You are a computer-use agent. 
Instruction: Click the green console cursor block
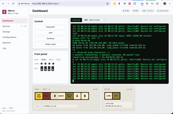pyautogui.click(x=73, y=81)
